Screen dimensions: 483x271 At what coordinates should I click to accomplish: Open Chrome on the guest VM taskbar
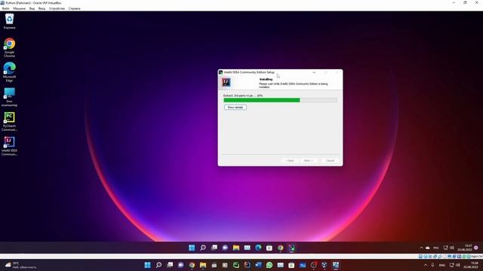pyautogui.click(x=280, y=248)
